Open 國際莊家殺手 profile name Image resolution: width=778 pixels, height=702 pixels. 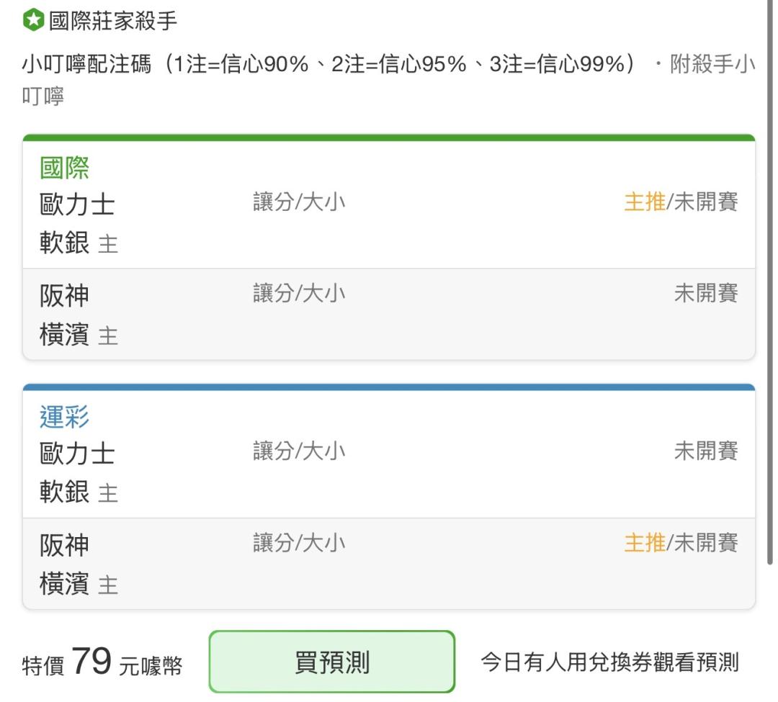[112, 21]
